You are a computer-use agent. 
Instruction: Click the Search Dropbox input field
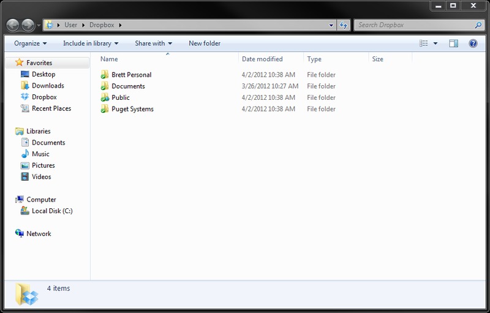(413, 25)
